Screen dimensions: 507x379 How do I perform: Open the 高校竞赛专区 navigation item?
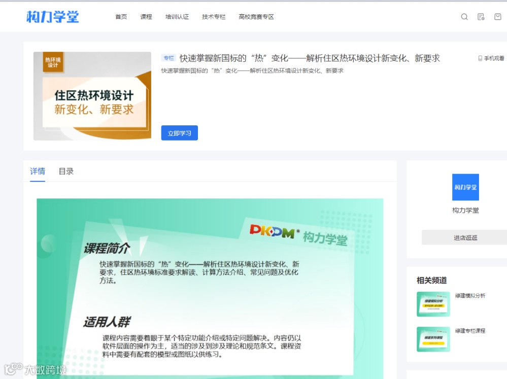coord(256,17)
